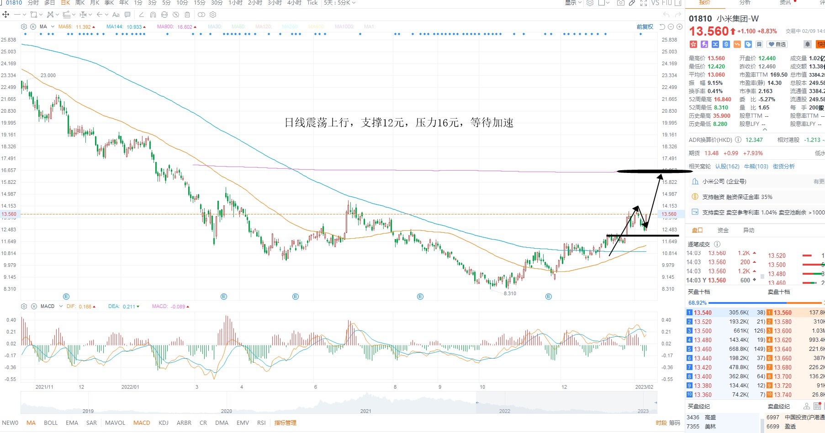Click the pencil draw icon in top bar

point(632,3)
